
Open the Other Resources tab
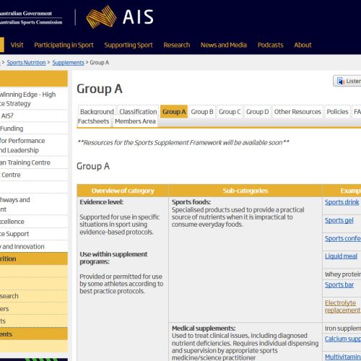pyautogui.click(x=297, y=112)
